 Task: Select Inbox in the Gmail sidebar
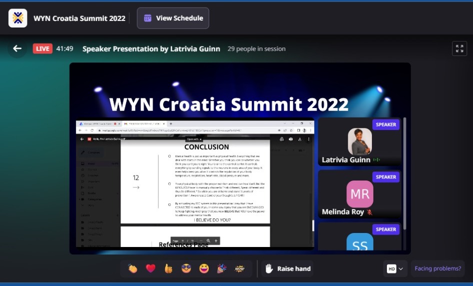(x=98, y=163)
